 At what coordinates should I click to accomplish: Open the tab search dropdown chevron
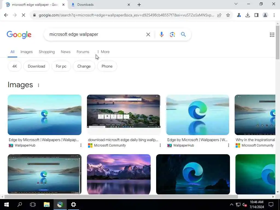(x=236, y=4)
